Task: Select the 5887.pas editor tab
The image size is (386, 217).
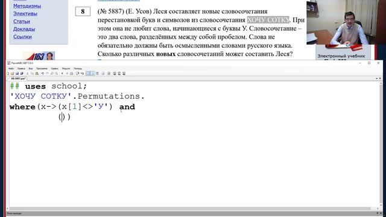Action: pos(18,78)
